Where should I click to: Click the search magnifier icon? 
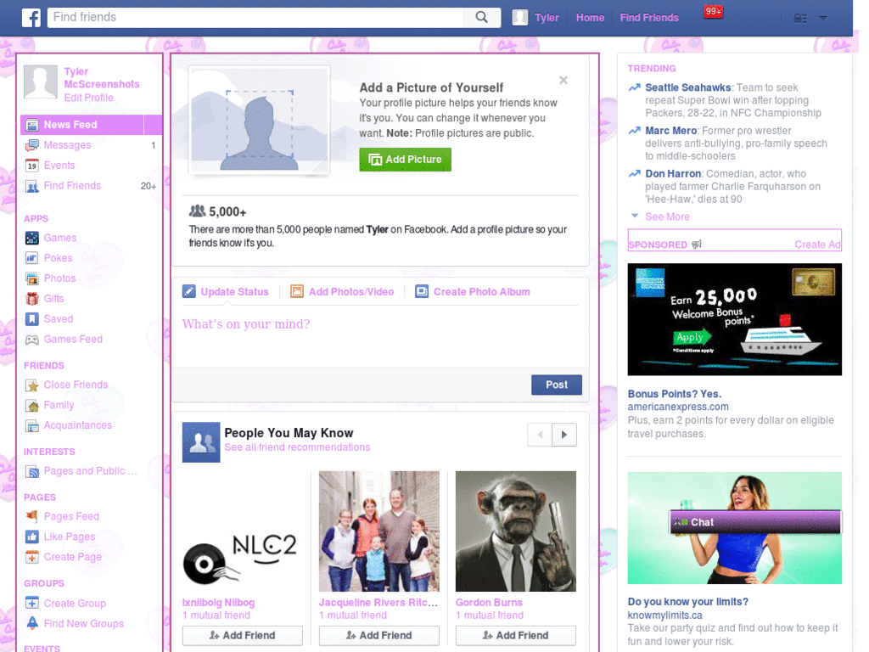[x=482, y=17]
